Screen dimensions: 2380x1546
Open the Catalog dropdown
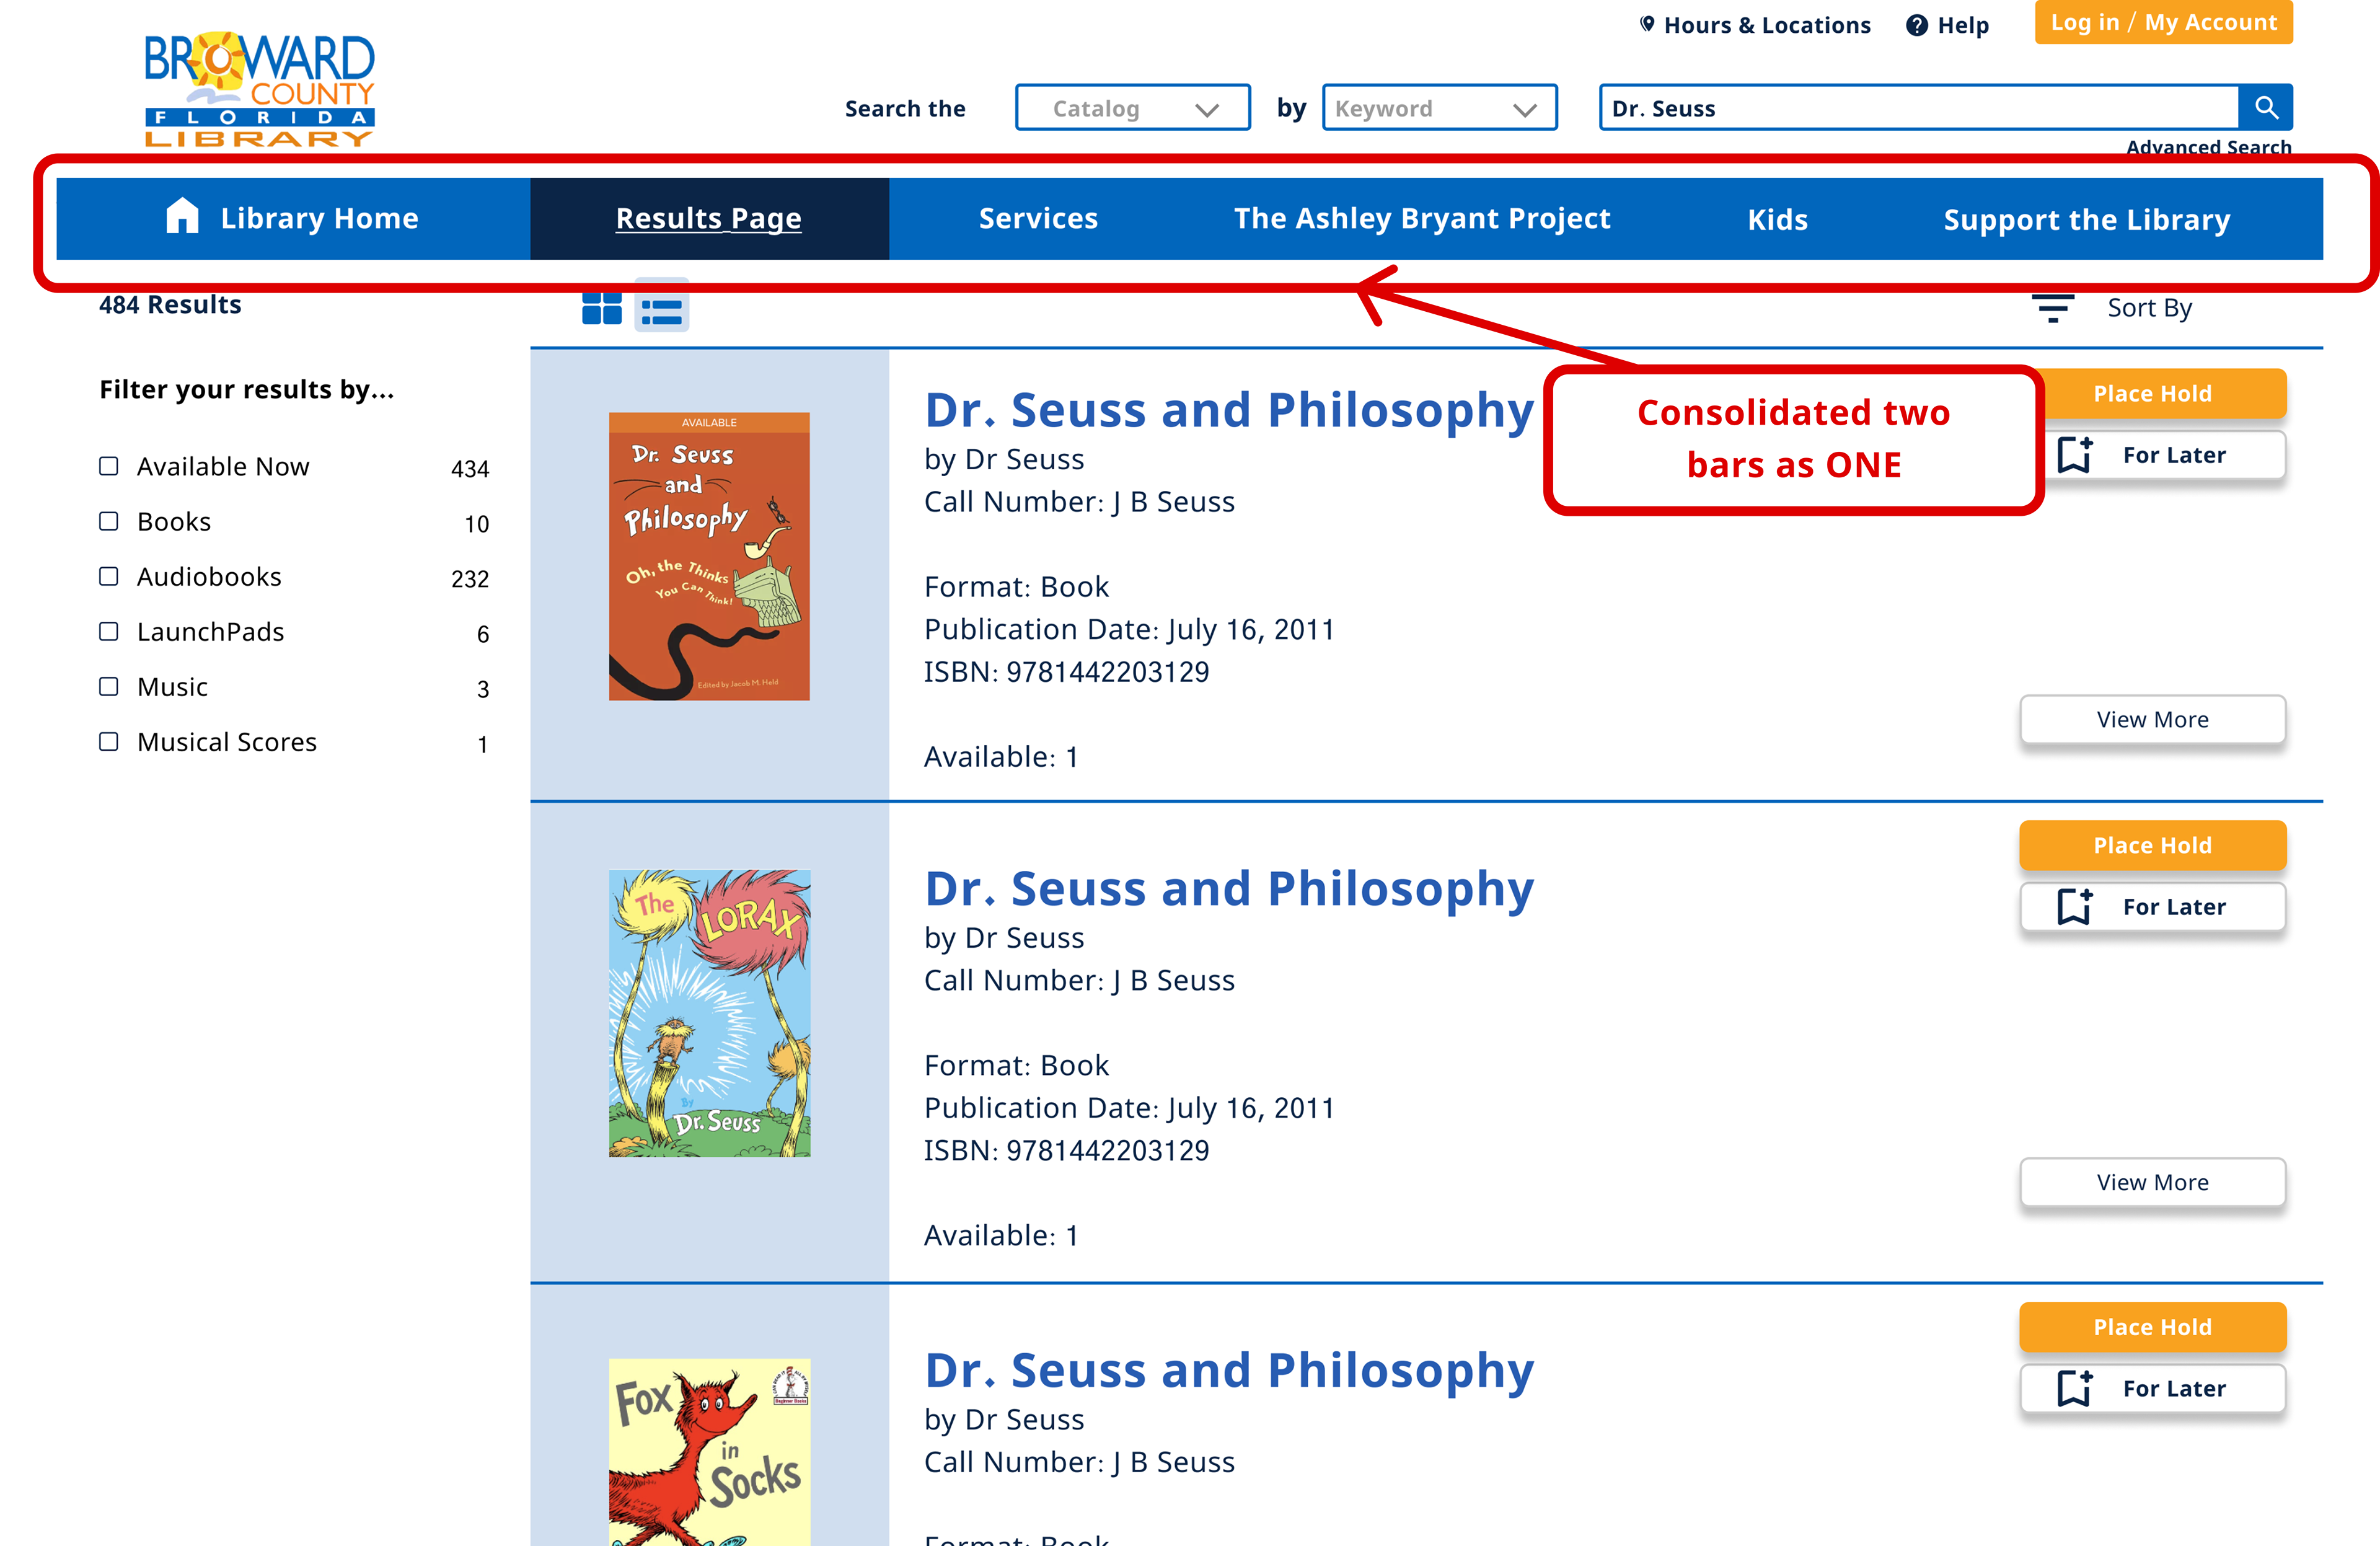coord(1132,107)
